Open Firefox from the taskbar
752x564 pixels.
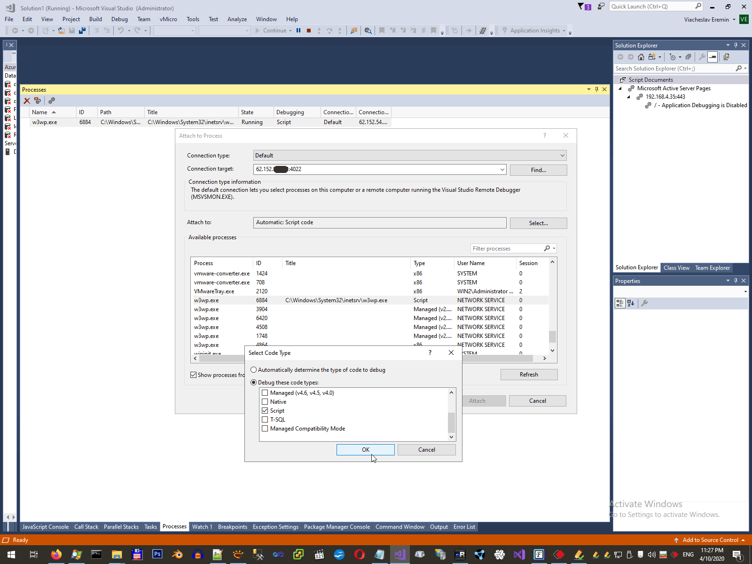(x=56, y=555)
